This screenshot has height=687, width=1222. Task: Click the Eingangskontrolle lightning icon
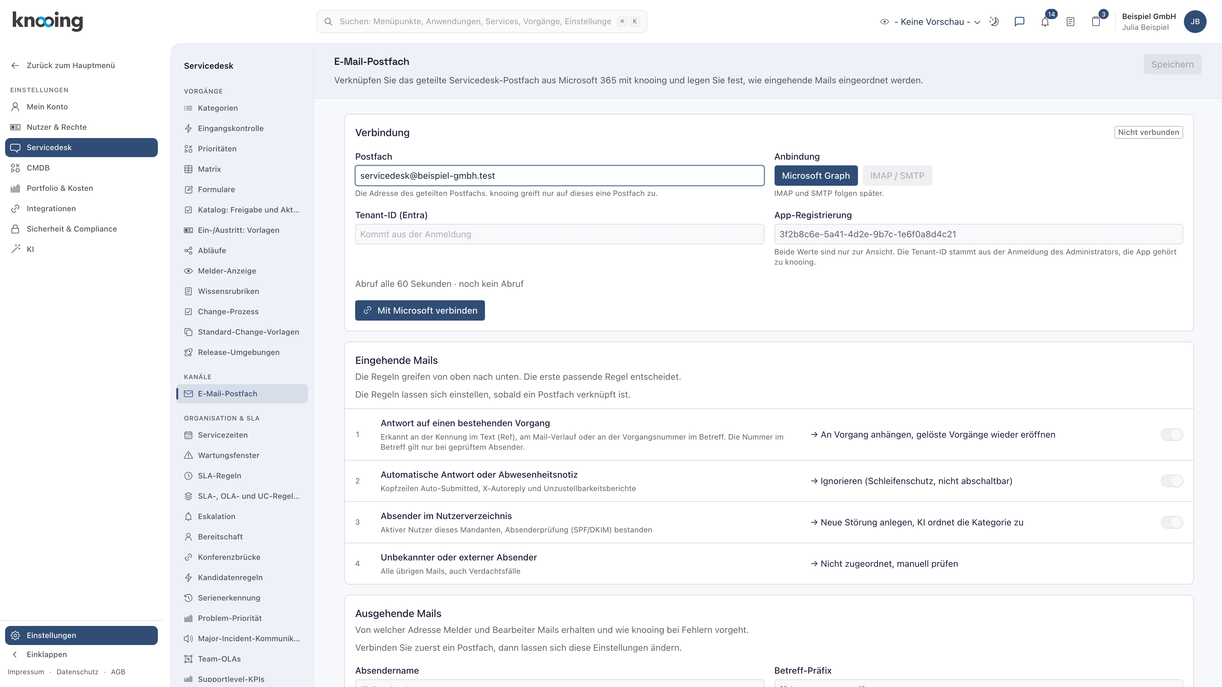coord(188,128)
